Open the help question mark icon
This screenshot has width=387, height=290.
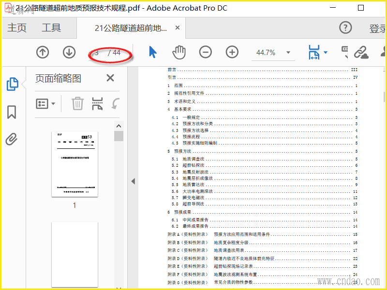coord(345,28)
